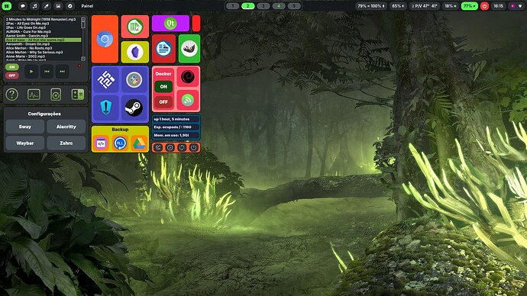The image size is (527, 296).
Task: Open the Google Drive backup icon
Action: coord(139,143)
